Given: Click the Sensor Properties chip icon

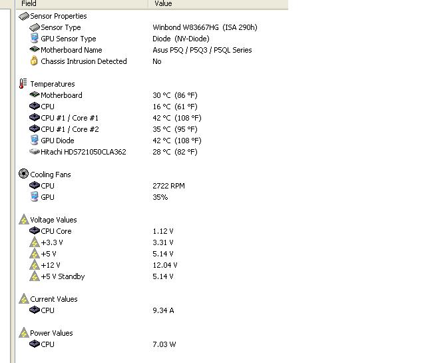Looking at the screenshot, I should (23, 16).
